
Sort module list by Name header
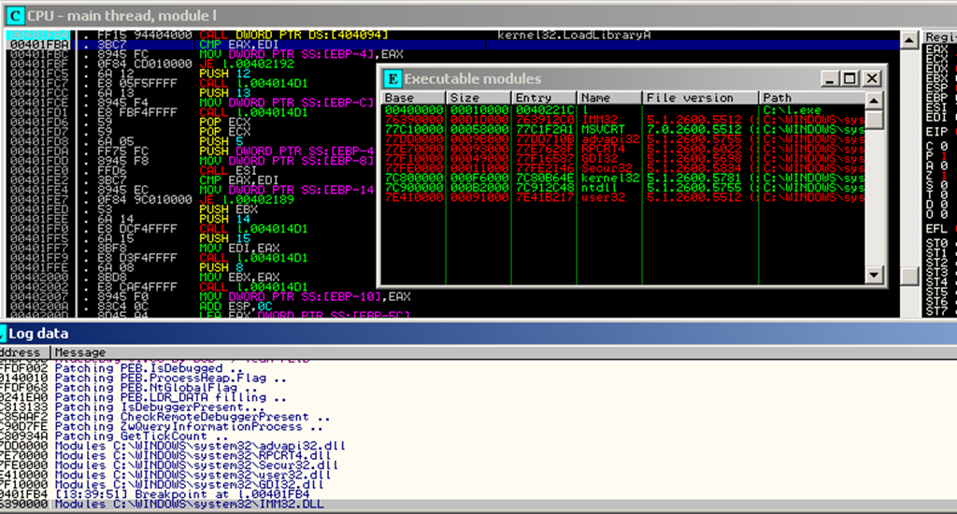pos(608,97)
